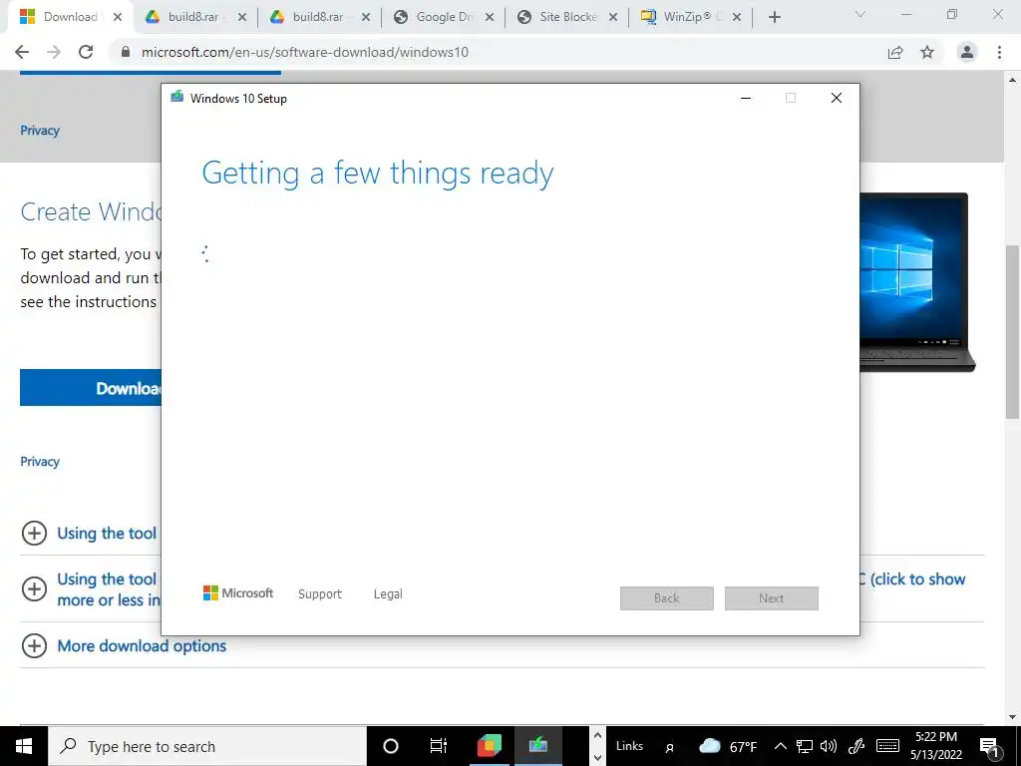Screen dimensions: 1021x766
Task: Close the Site Blocker tab
Action: pos(613,17)
